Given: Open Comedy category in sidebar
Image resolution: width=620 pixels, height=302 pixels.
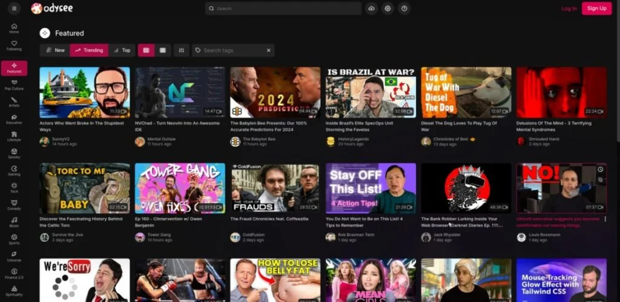Looking at the screenshot, I should coord(15,205).
